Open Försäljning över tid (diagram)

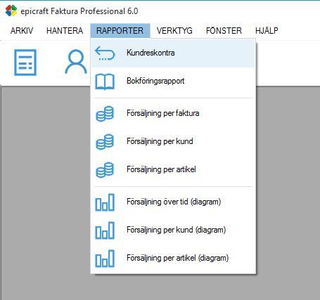coord(173,202)
